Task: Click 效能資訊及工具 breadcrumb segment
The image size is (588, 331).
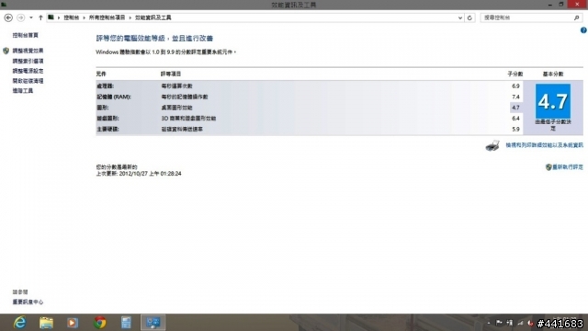Action: click(153, 17)
